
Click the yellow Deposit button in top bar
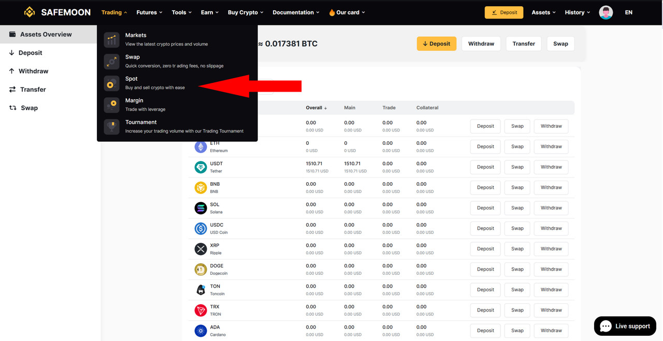(504, 12)
